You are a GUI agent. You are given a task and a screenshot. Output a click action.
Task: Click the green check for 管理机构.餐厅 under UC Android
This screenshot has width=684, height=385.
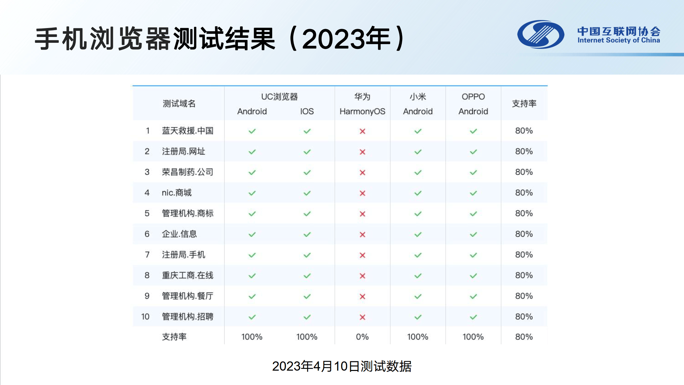click(252, 296)
